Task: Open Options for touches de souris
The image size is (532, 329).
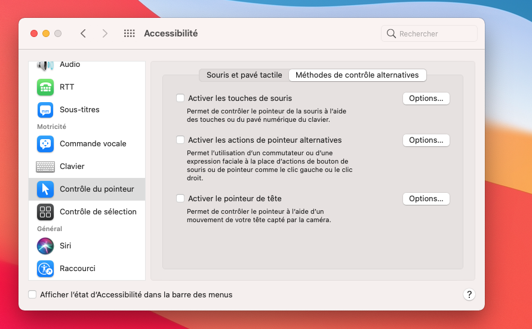Action: pyautogui.click(x=426, y=99)
